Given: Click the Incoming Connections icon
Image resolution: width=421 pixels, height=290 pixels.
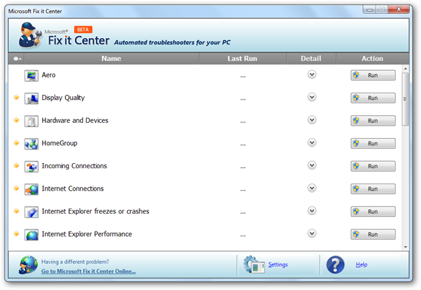Looking at the screenshot, I should point(32,166).
